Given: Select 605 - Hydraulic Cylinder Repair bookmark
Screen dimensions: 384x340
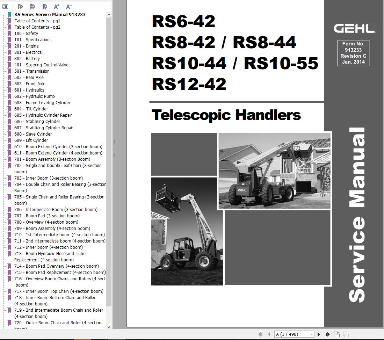Looking at the screenshot, I should click(43, 115).
